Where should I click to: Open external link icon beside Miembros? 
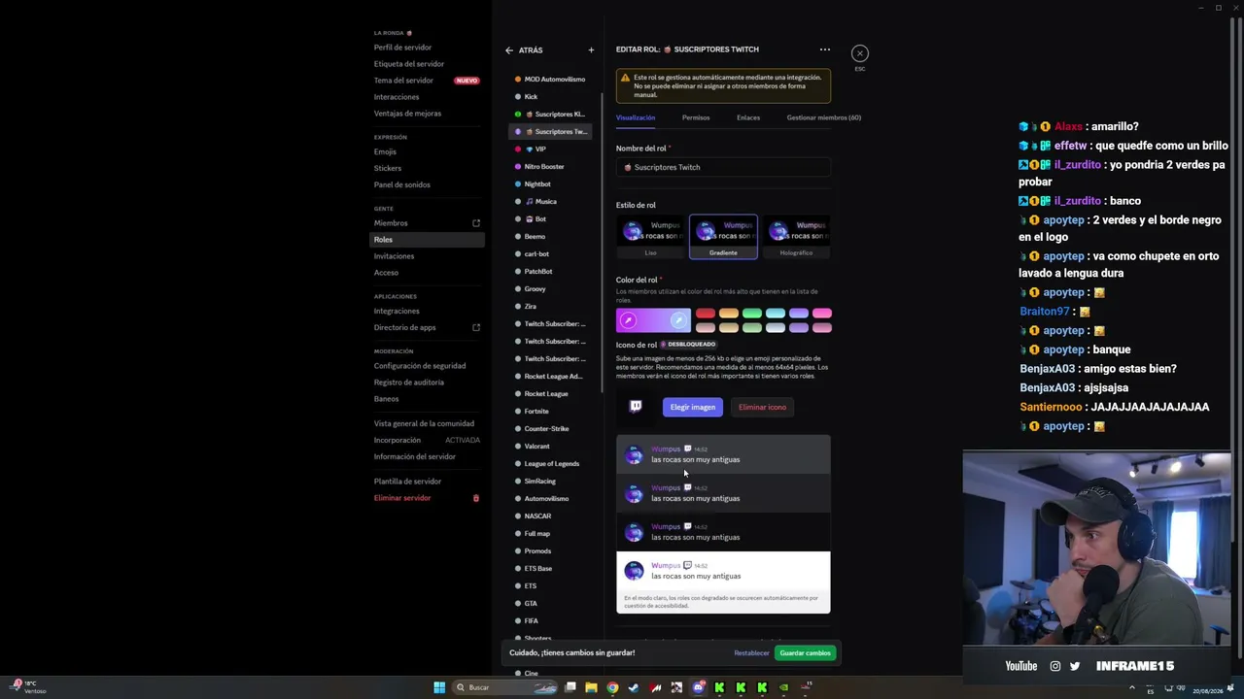[x=476, y=223]
